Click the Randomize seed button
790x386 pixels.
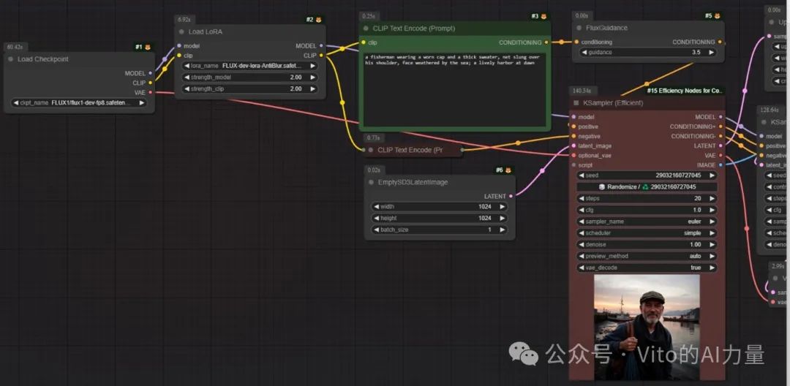click(x=647, y=186)
